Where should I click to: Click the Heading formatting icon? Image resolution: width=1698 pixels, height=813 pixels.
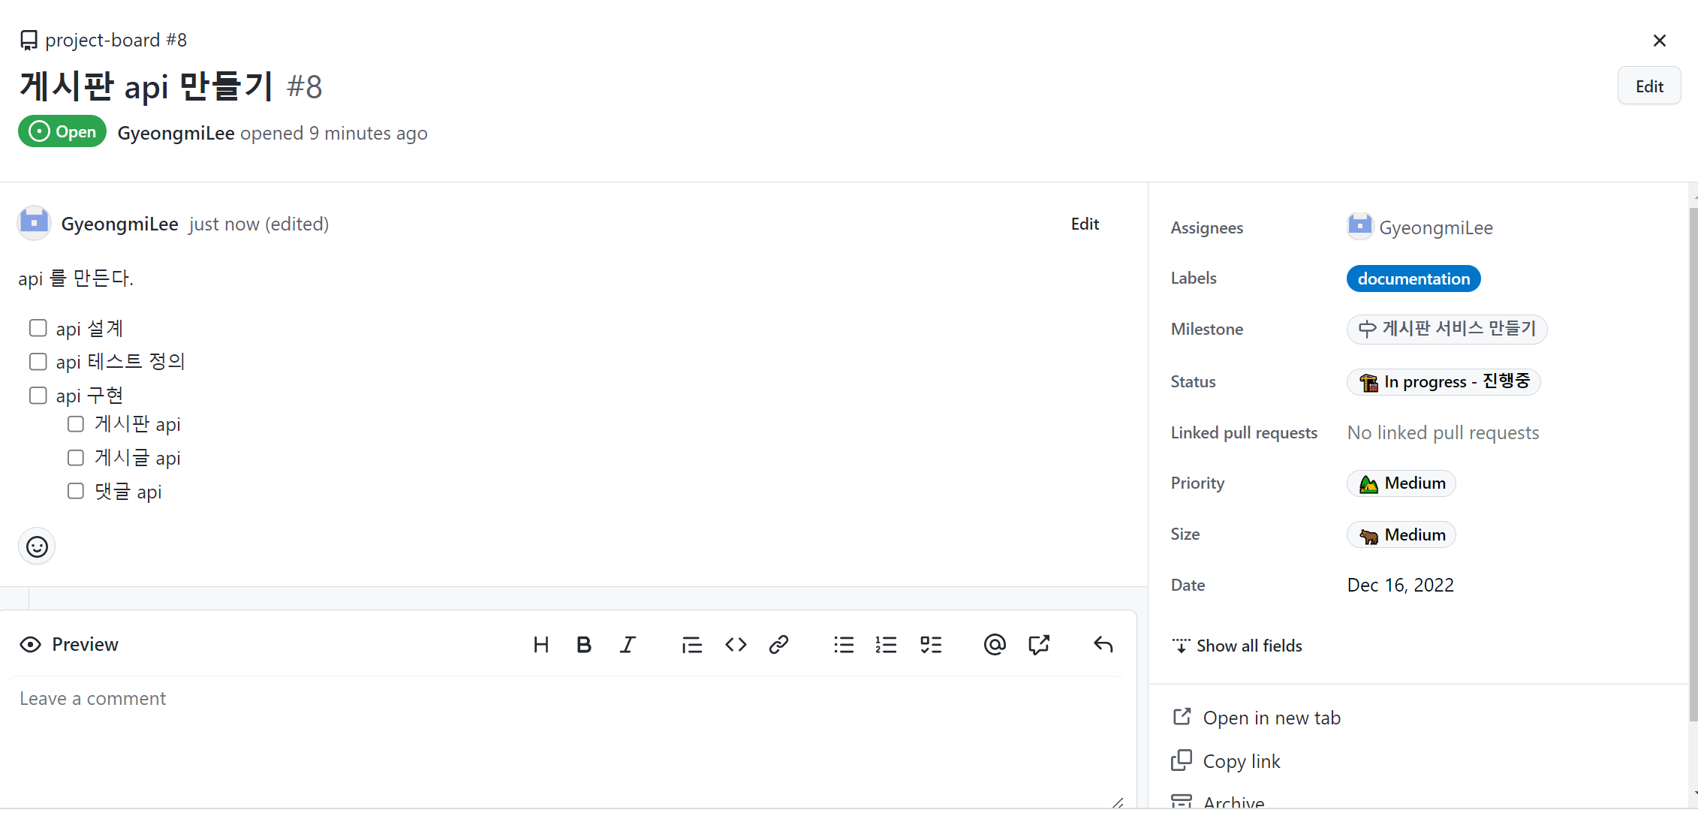click(x=540, y=645)
